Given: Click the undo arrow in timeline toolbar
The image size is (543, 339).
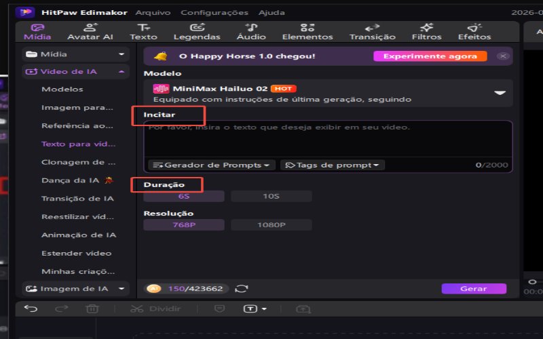Looking at the screenshot, I should tap(31, 308).
